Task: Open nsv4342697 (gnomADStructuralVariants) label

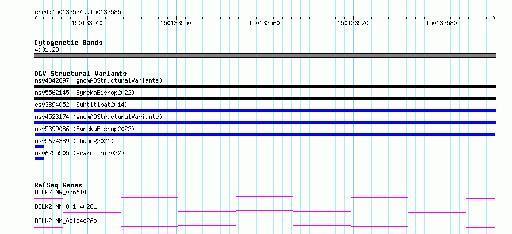Action: (x=98, y=80)
